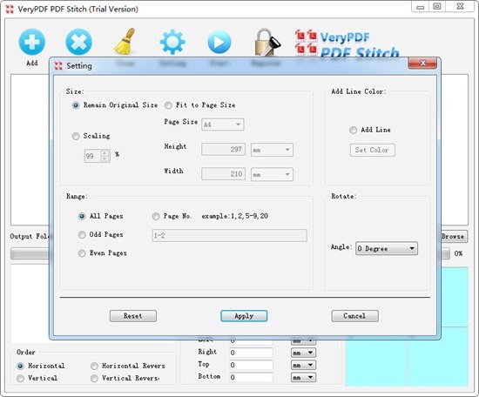Click the padlock Register icon
479x397 pixels.
click(x=267, y=42)
